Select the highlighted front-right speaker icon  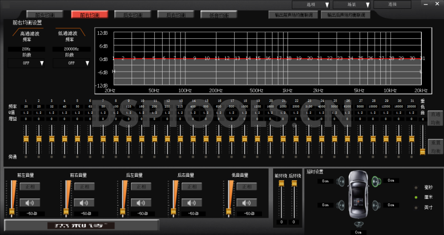click(x=375, y=181)
